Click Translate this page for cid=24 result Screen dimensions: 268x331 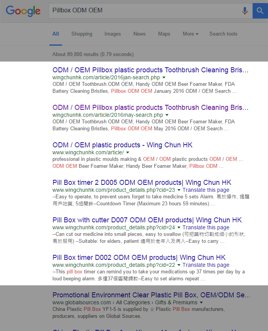206,227
